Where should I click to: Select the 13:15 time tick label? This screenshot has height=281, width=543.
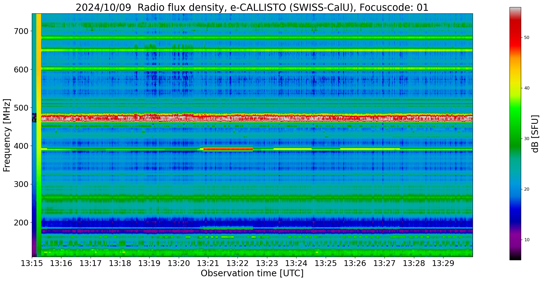click(32, 263)
